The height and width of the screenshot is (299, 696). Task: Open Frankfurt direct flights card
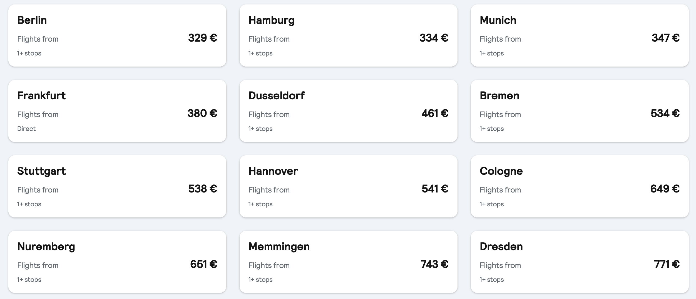click(x=117, y=111)
